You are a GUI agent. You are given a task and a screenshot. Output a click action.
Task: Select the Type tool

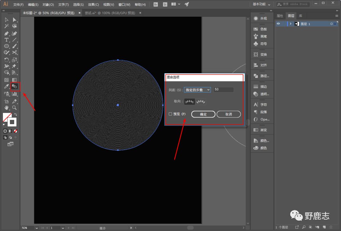pos(6,40)
